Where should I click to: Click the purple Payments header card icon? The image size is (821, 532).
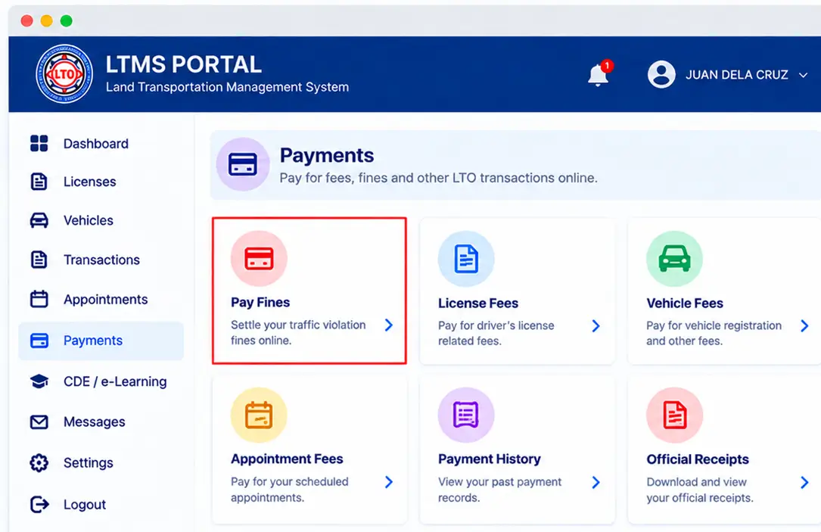[242, 164]
